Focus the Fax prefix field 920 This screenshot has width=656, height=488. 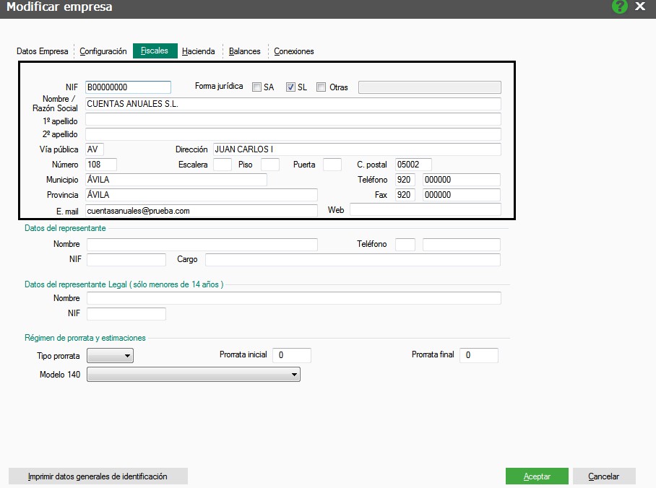coord(405,194)
